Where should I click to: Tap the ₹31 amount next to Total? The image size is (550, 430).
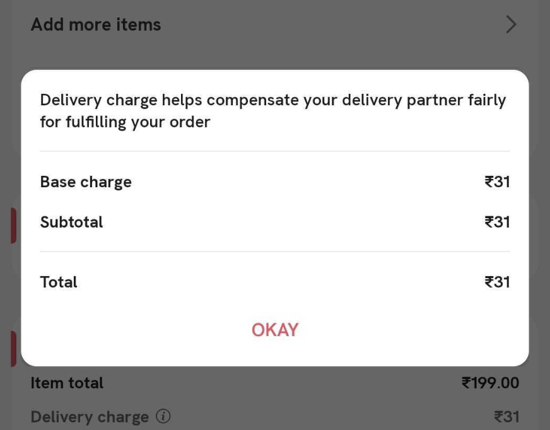tap(497, 282)
